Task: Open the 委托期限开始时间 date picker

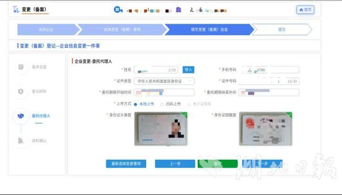Action: [164, 92]
